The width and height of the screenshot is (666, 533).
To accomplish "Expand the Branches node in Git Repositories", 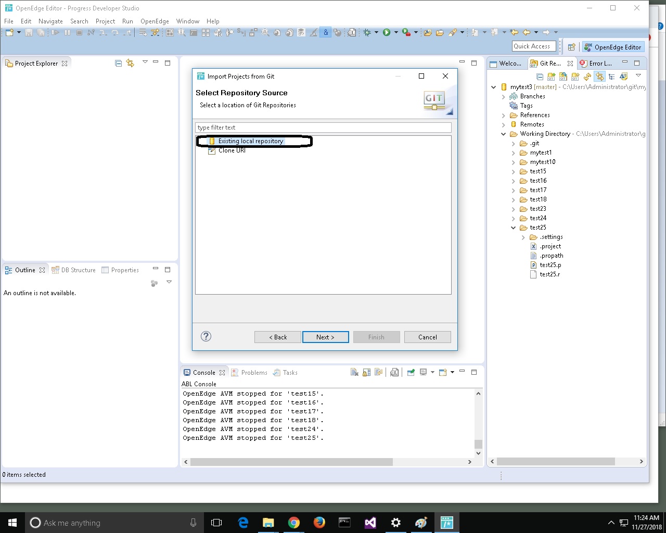I will pyautogui.click(x=504, y=96).
